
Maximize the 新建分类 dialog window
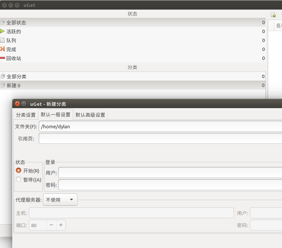coord(23,104)
